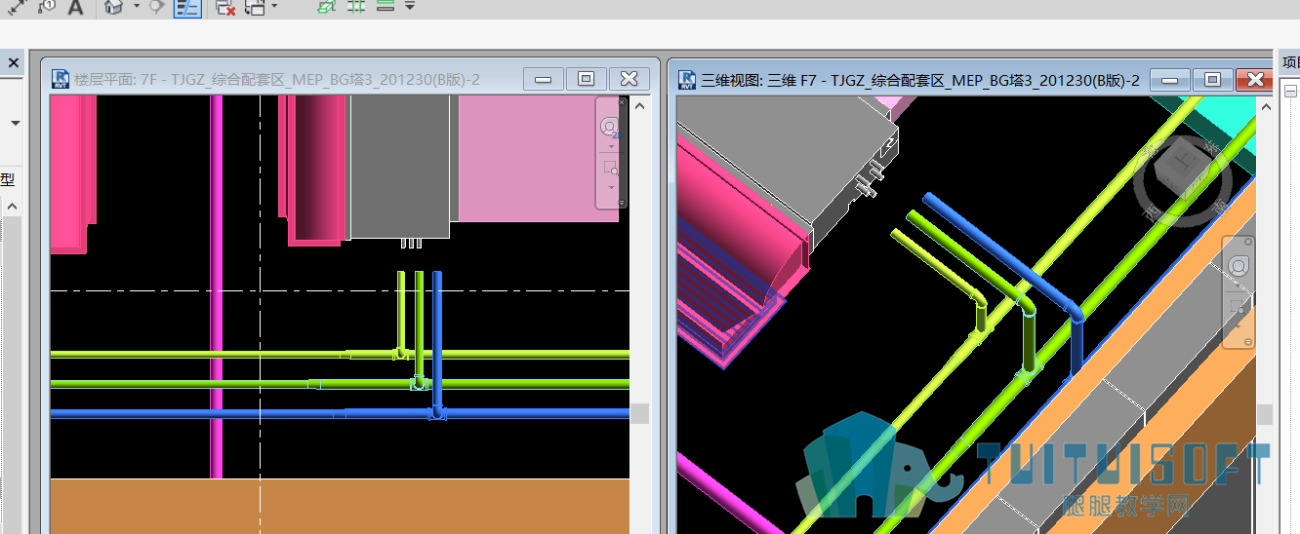Open 2D steering wheel in floor plan
1300x534 pixels.
610,127
